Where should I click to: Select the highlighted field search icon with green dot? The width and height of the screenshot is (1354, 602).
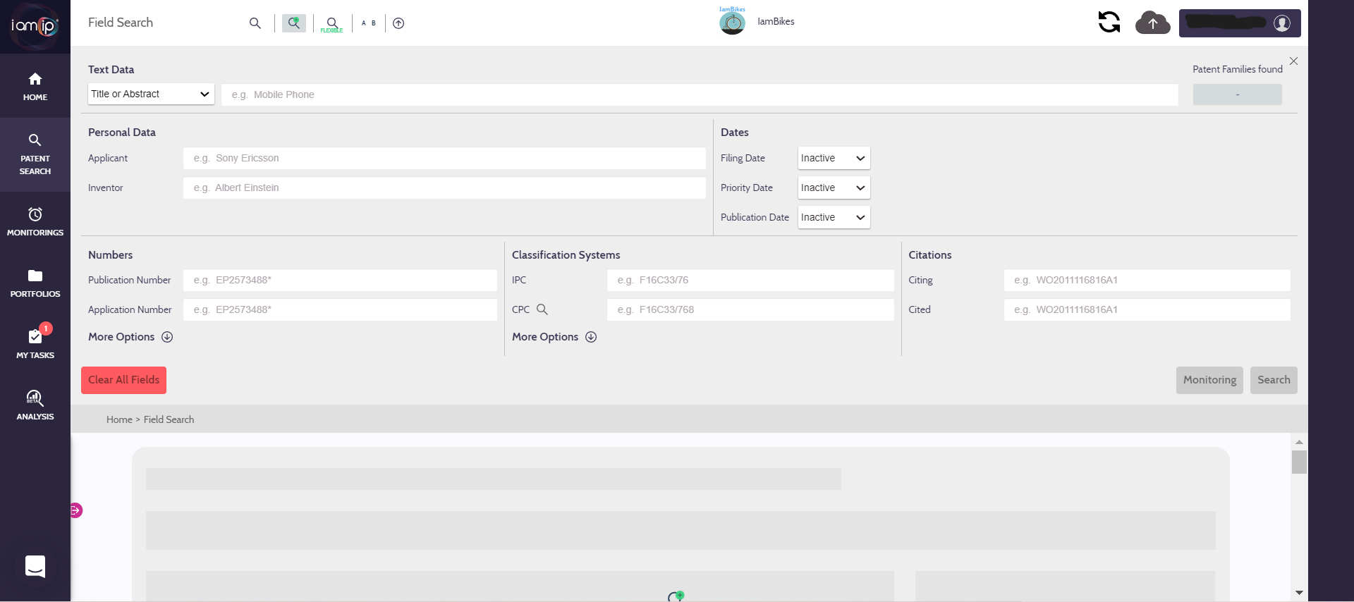(x=294, y=23)
